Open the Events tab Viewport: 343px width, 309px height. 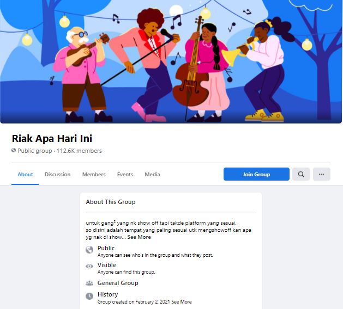coord(125,175)
